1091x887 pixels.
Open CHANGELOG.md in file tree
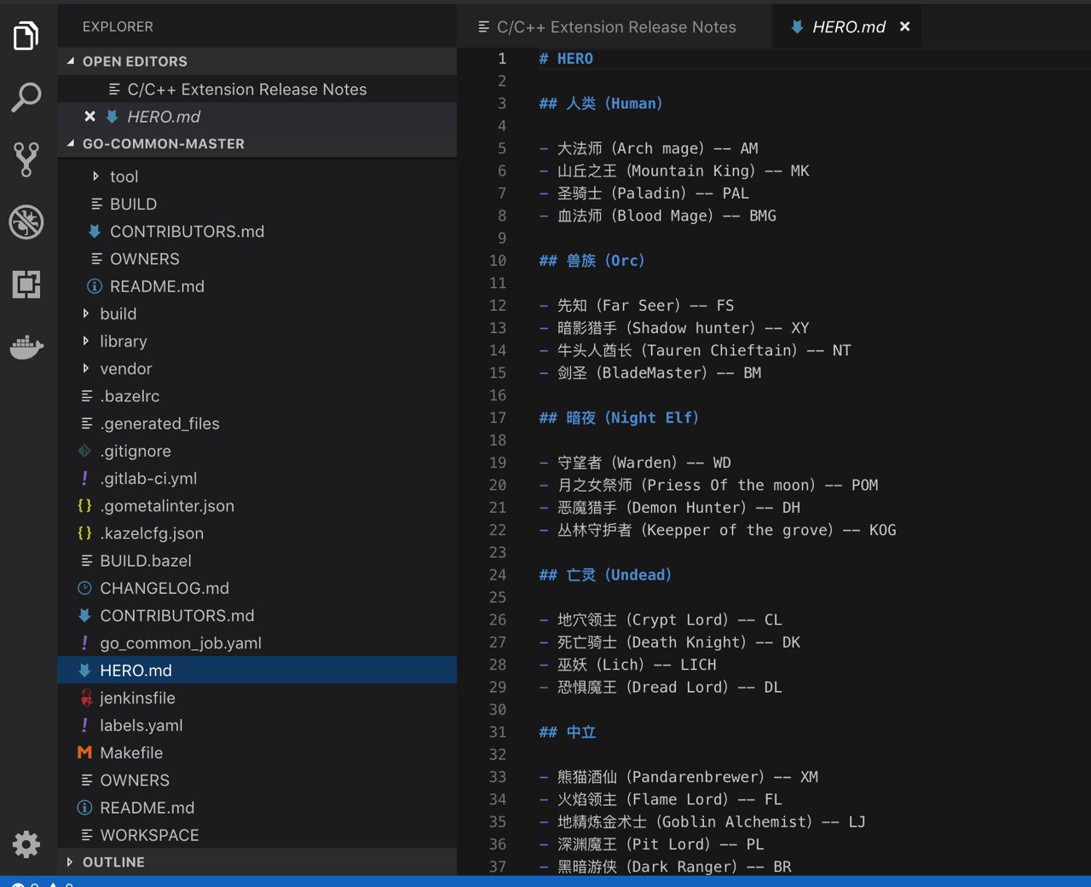pos(257,588)
